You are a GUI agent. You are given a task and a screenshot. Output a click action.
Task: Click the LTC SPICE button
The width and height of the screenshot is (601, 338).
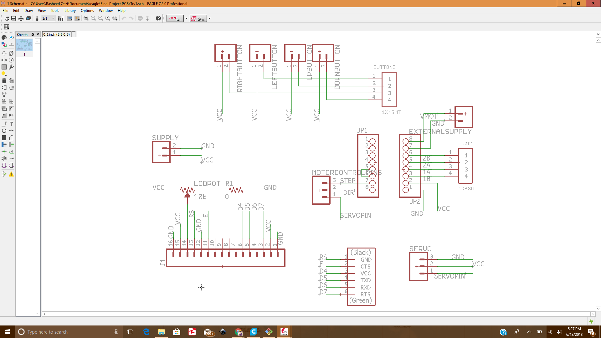click(x=198, y=18)
